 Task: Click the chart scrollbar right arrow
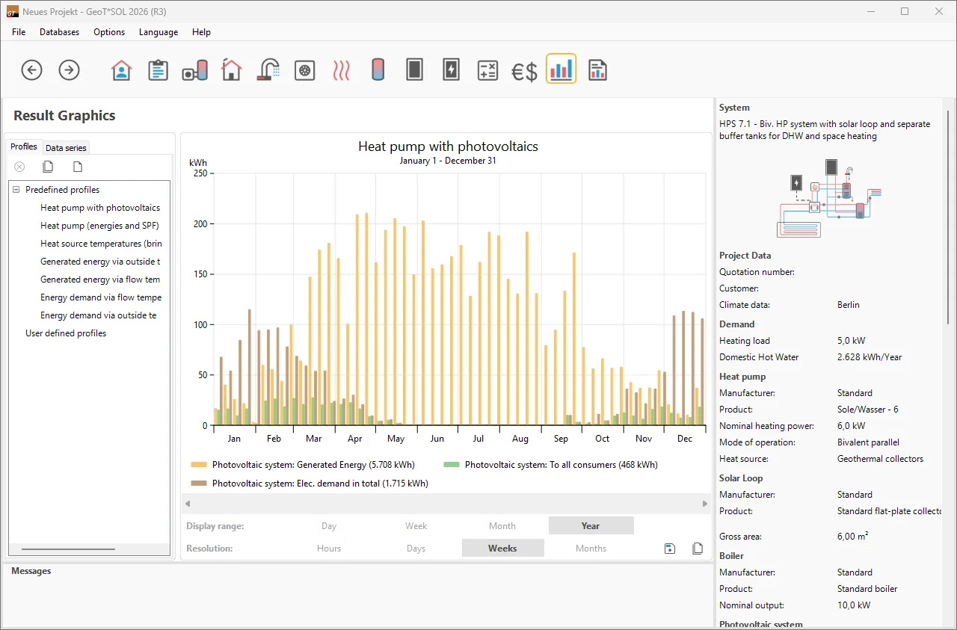point(704,504)
